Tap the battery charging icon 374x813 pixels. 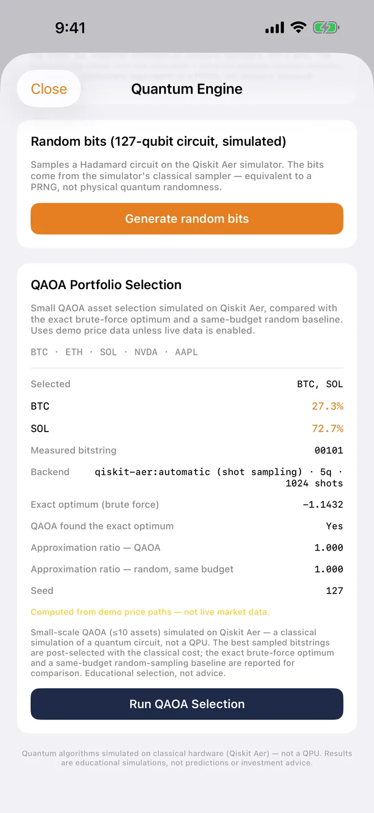tap(326, 27)
